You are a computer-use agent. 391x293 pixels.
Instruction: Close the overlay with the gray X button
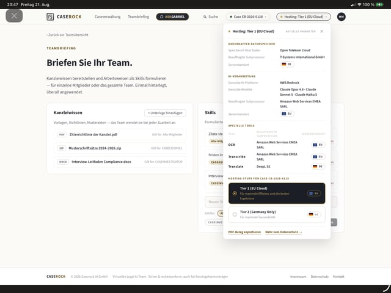point(14,16)
